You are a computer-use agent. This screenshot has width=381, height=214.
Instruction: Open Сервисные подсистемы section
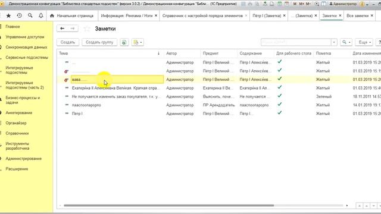pos(27,58)
